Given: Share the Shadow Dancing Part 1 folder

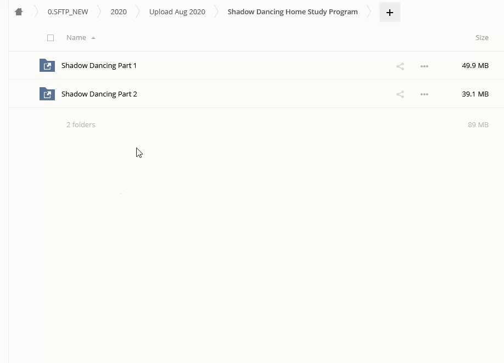Looking at the screenshot, I should (x=400, y=66).
